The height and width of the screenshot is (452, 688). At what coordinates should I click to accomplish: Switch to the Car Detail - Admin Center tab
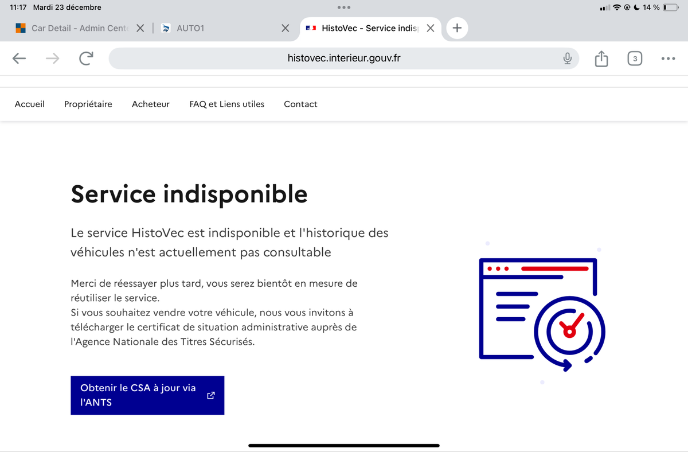73,28
